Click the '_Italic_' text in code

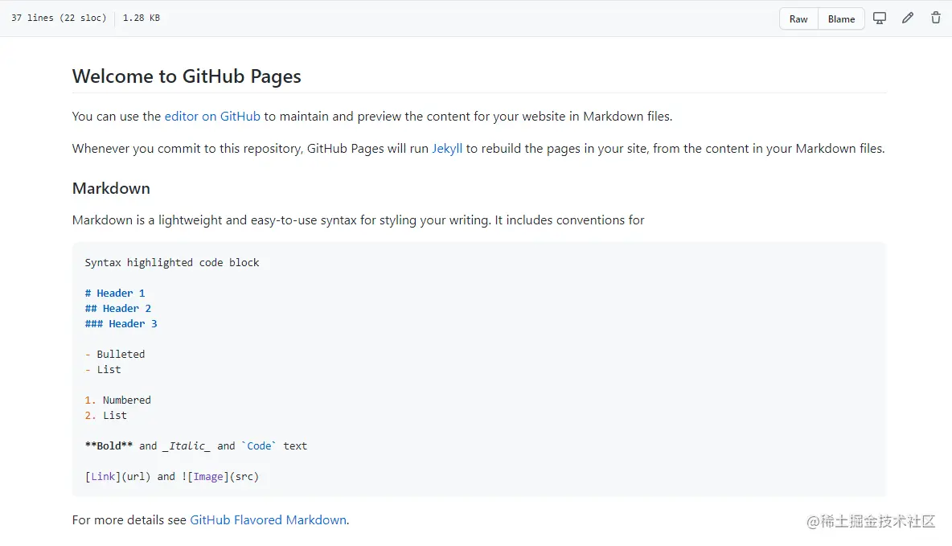187,445
